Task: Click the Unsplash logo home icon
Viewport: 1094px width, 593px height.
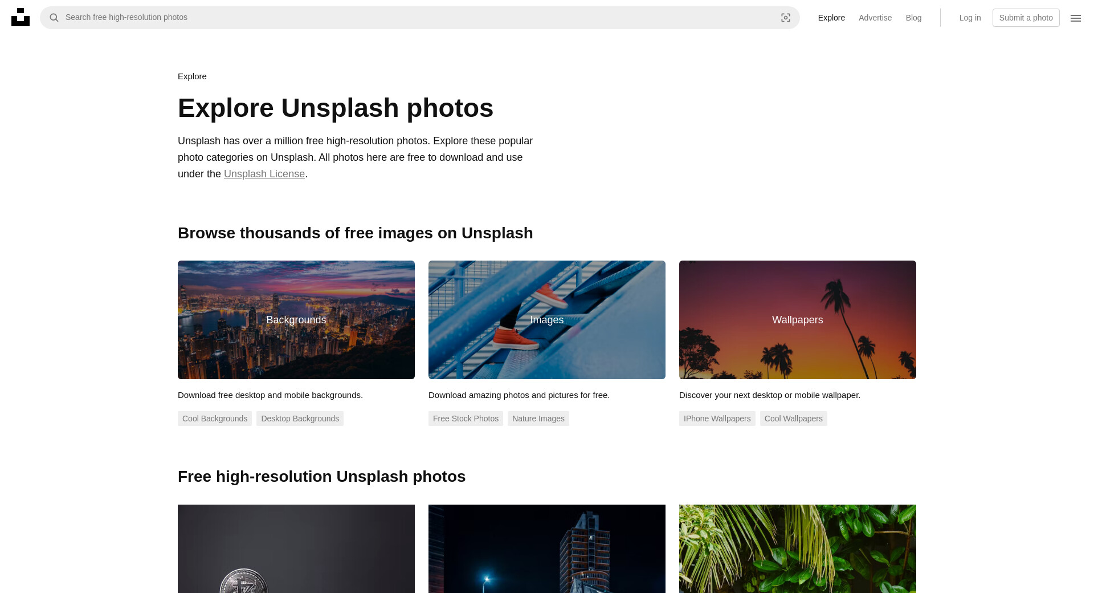Action: pyautogui.click(x=21, y=17)
